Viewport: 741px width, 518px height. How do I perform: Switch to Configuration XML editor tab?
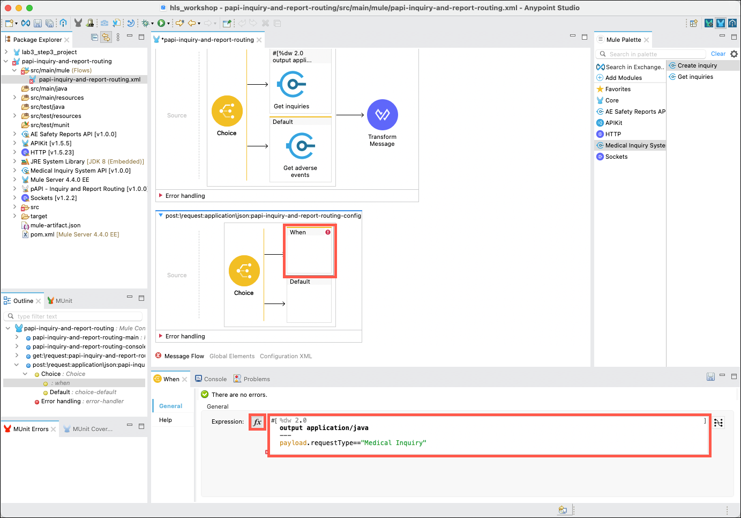(x=286, y=356)
